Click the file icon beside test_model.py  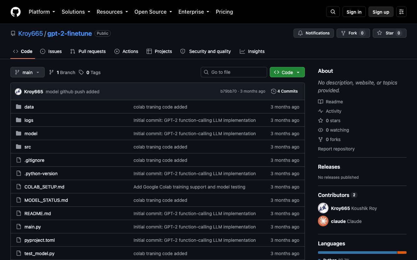(19, 253)
